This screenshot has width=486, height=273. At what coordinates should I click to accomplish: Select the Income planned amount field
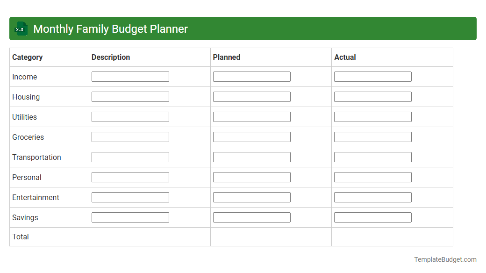[x=251, y=76]
